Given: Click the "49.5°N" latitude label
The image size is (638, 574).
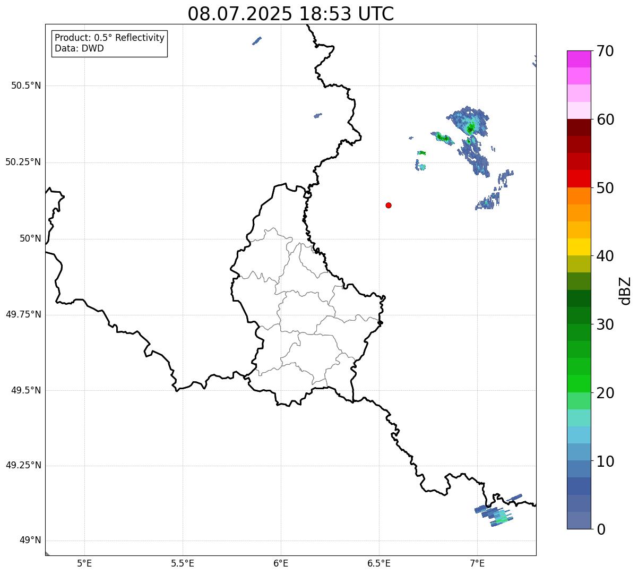Looking at the screenshot, I should coord(26,390).
